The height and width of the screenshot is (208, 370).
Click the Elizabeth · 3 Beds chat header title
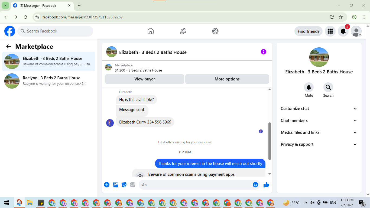153,52
